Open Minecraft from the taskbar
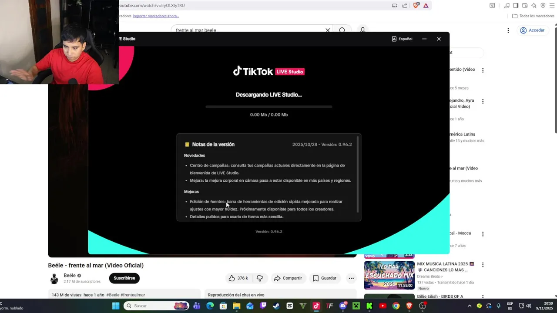The width and height of the screenshot is (557, 313). coord(356,306)
